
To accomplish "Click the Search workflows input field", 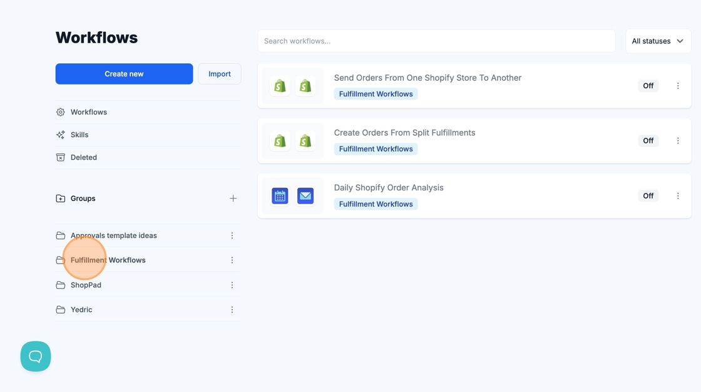I will click(436, 41).
